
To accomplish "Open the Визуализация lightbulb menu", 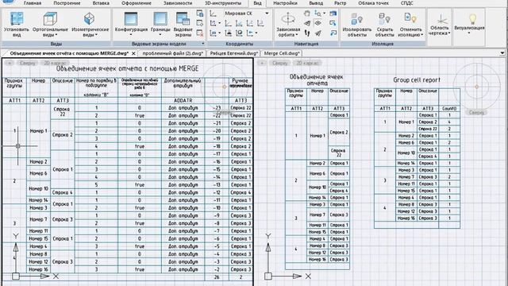I will point(469,25).
